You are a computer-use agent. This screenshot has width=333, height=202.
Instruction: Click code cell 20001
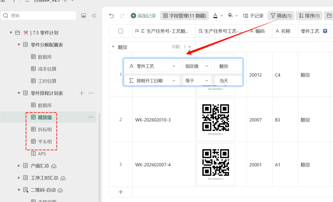(260, 165)
